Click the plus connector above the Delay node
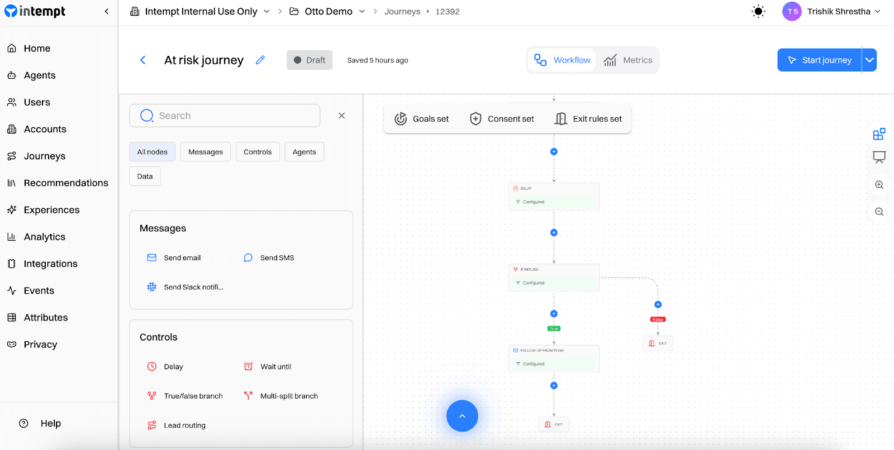 554,152
